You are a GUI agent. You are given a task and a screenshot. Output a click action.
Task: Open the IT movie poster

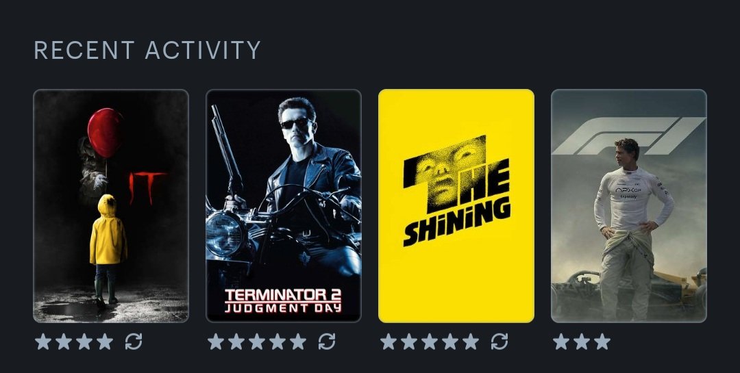pos(111,206)
